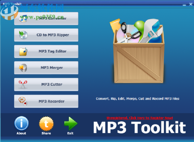Image resolution: width=194 pixels, height=142 pixels.
Task: Open the MP3 Converter tool
Action: pyautogui.click(x=46, y=19)
